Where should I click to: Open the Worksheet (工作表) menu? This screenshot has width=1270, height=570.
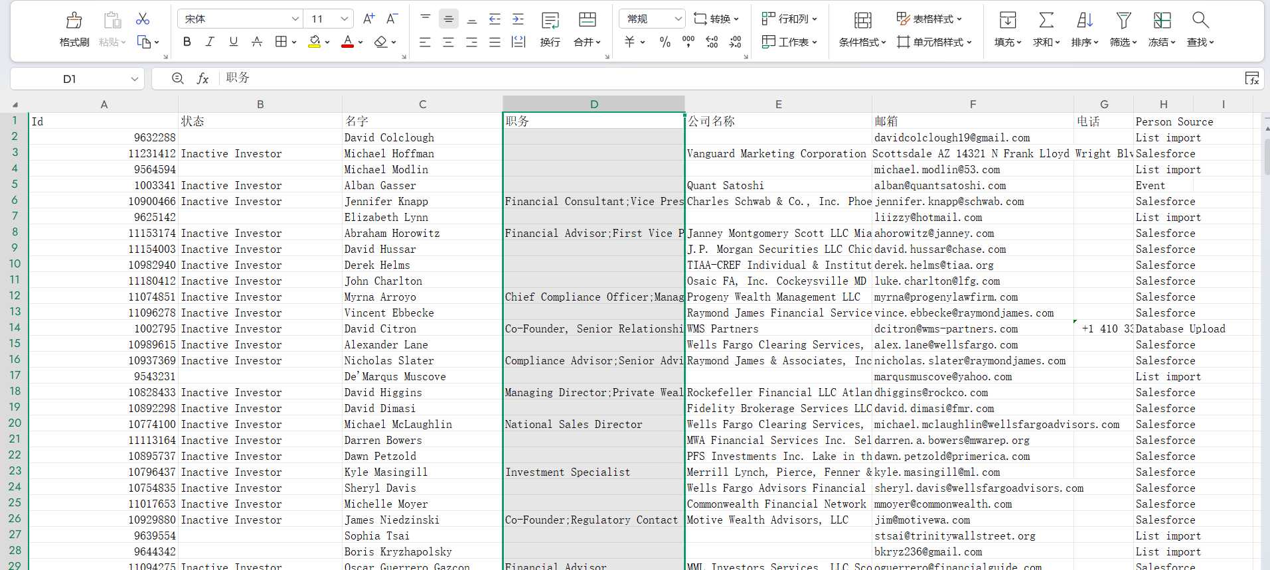[789, 42]
